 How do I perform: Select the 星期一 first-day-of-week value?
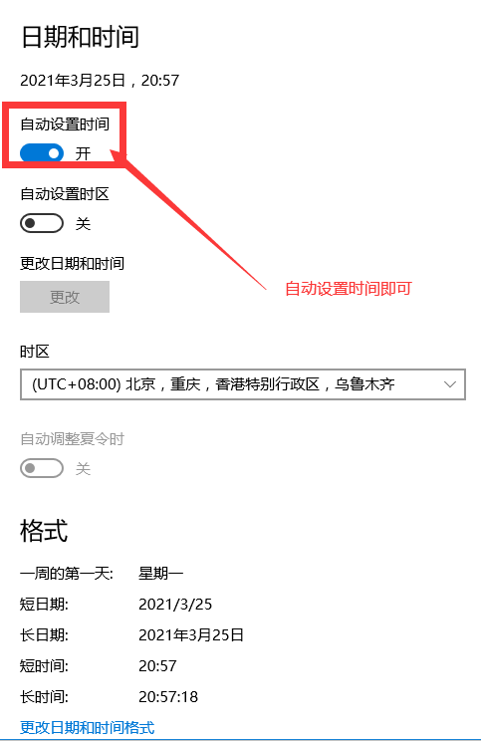click(160, 574)
